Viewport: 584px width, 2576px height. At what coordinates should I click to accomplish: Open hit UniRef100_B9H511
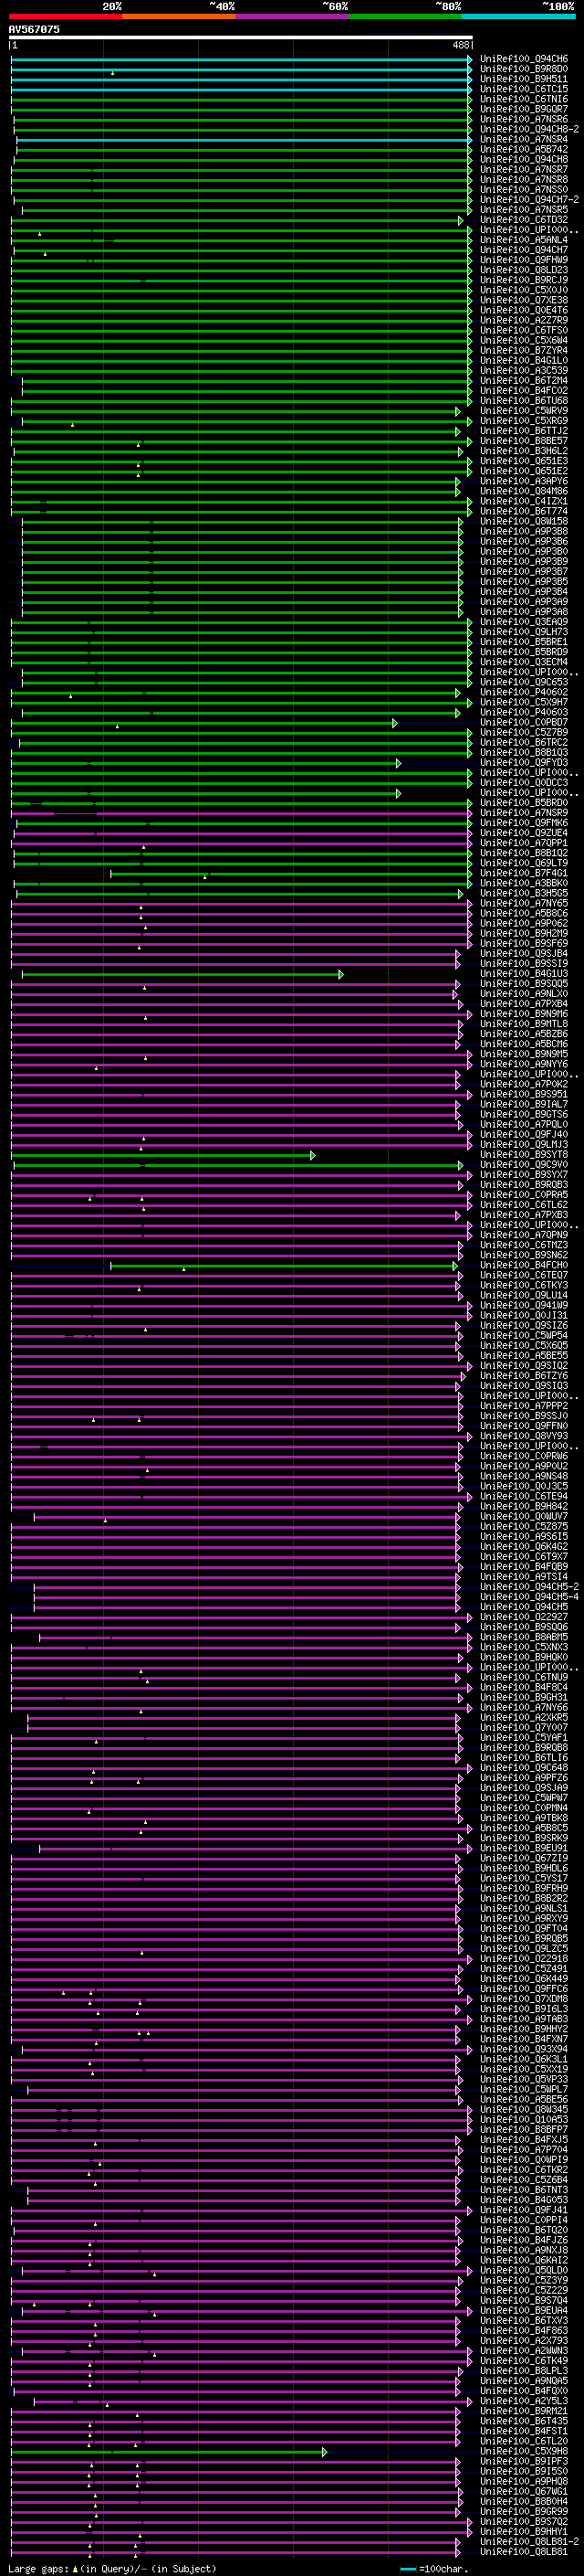[524, 79]
